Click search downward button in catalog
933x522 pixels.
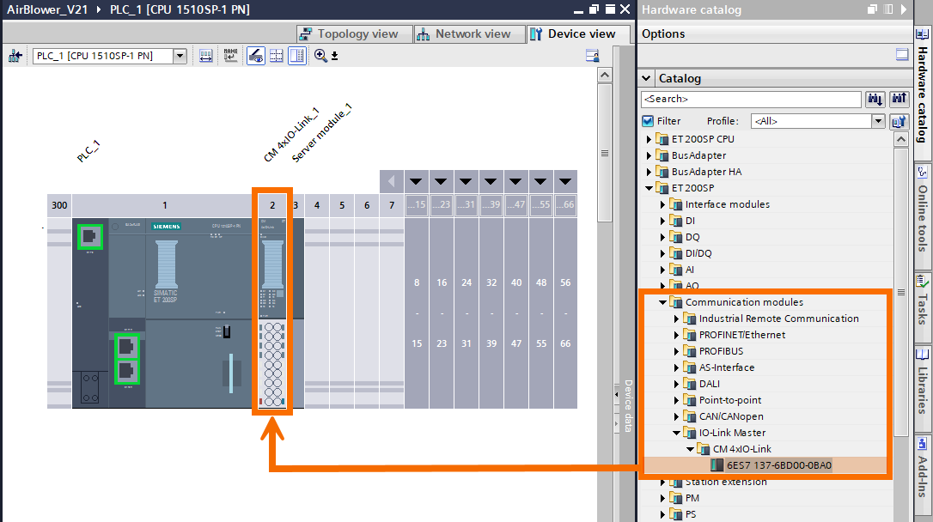[875, 100]
